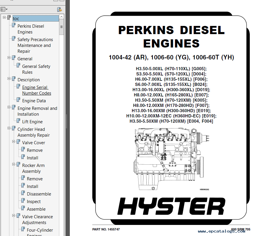260x236 pixels.
Task: Select Install under Rocker Arm Assembly
Action: tap(32, 186)
